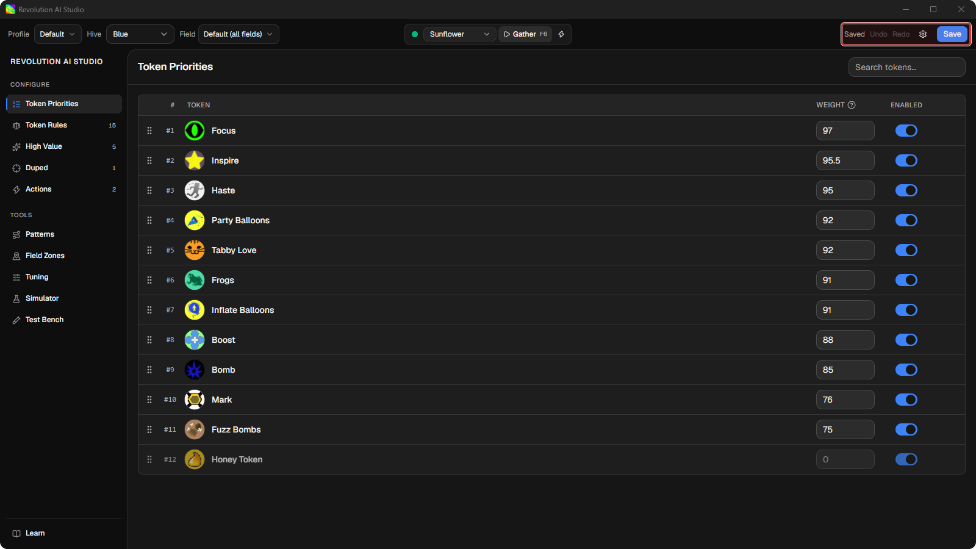
Task: Click the Inspire star token icon
Action: pyautogui.click(x=195, y=160)
